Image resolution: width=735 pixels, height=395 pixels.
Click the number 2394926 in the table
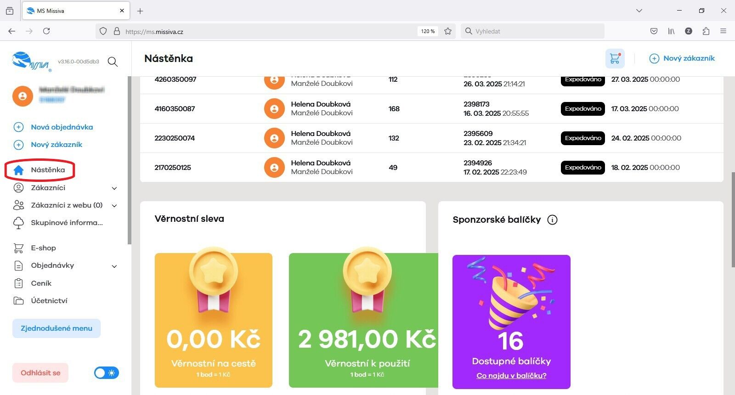(478, 163)
